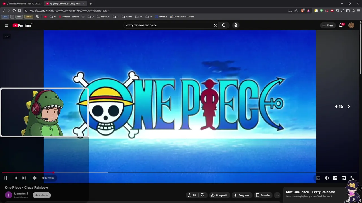Expand the Anime bookmark folder
The height and width of the screenshot is (203, 362).
[x=127, y=17]
